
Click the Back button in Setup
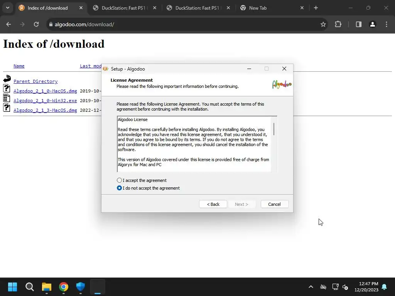coord(213,204)
